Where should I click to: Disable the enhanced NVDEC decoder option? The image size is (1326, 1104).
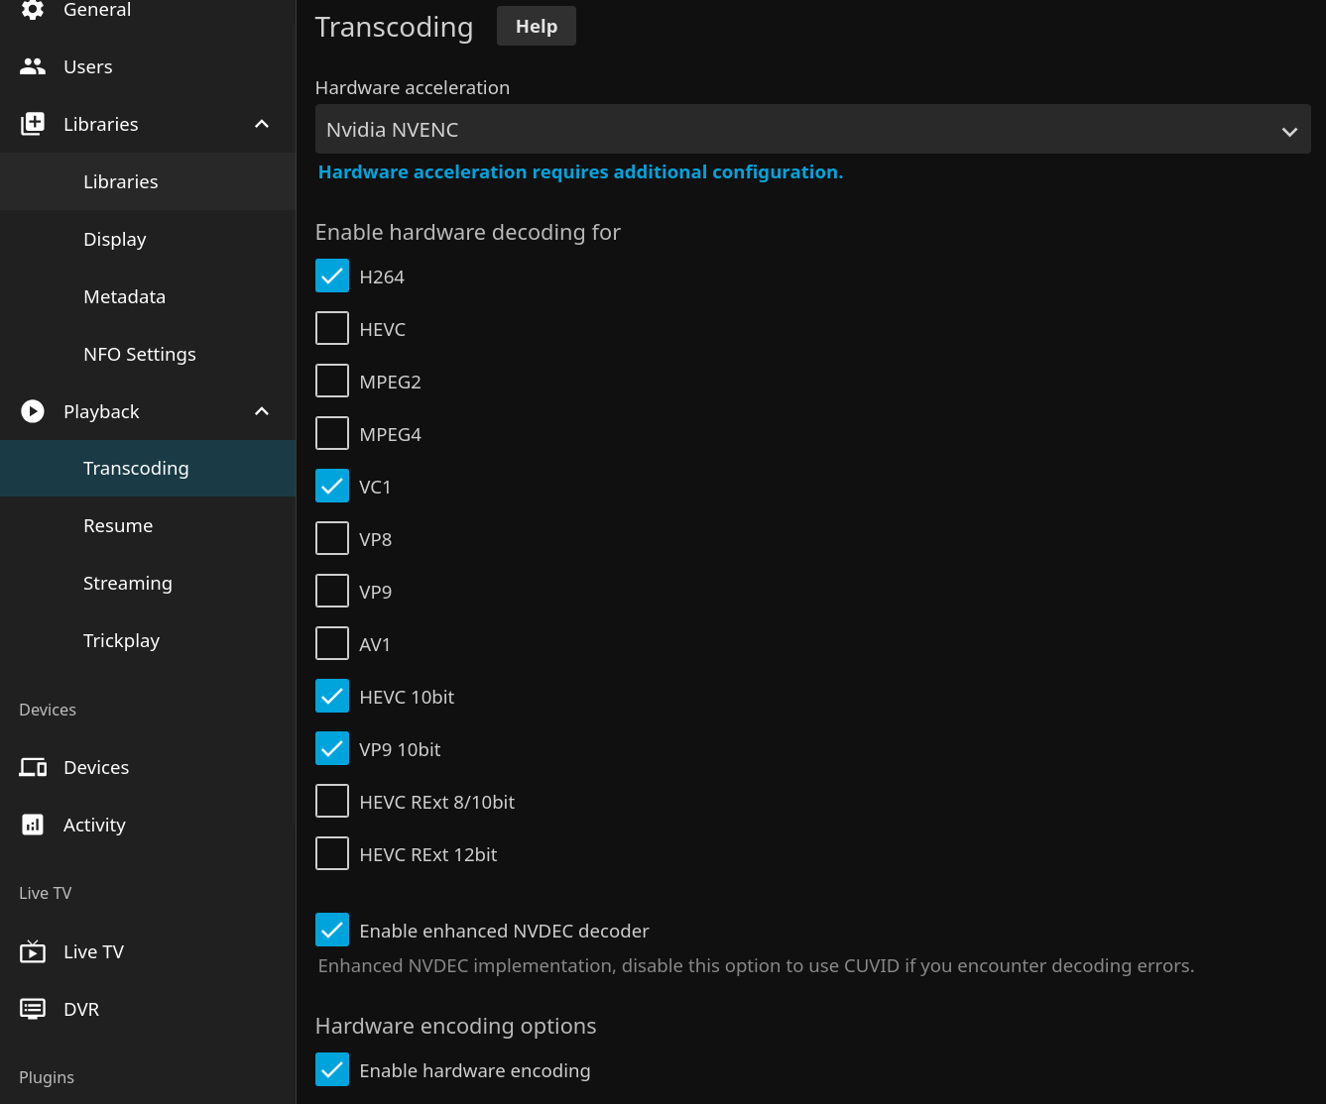pyautogui.click(x=332, y=930)
